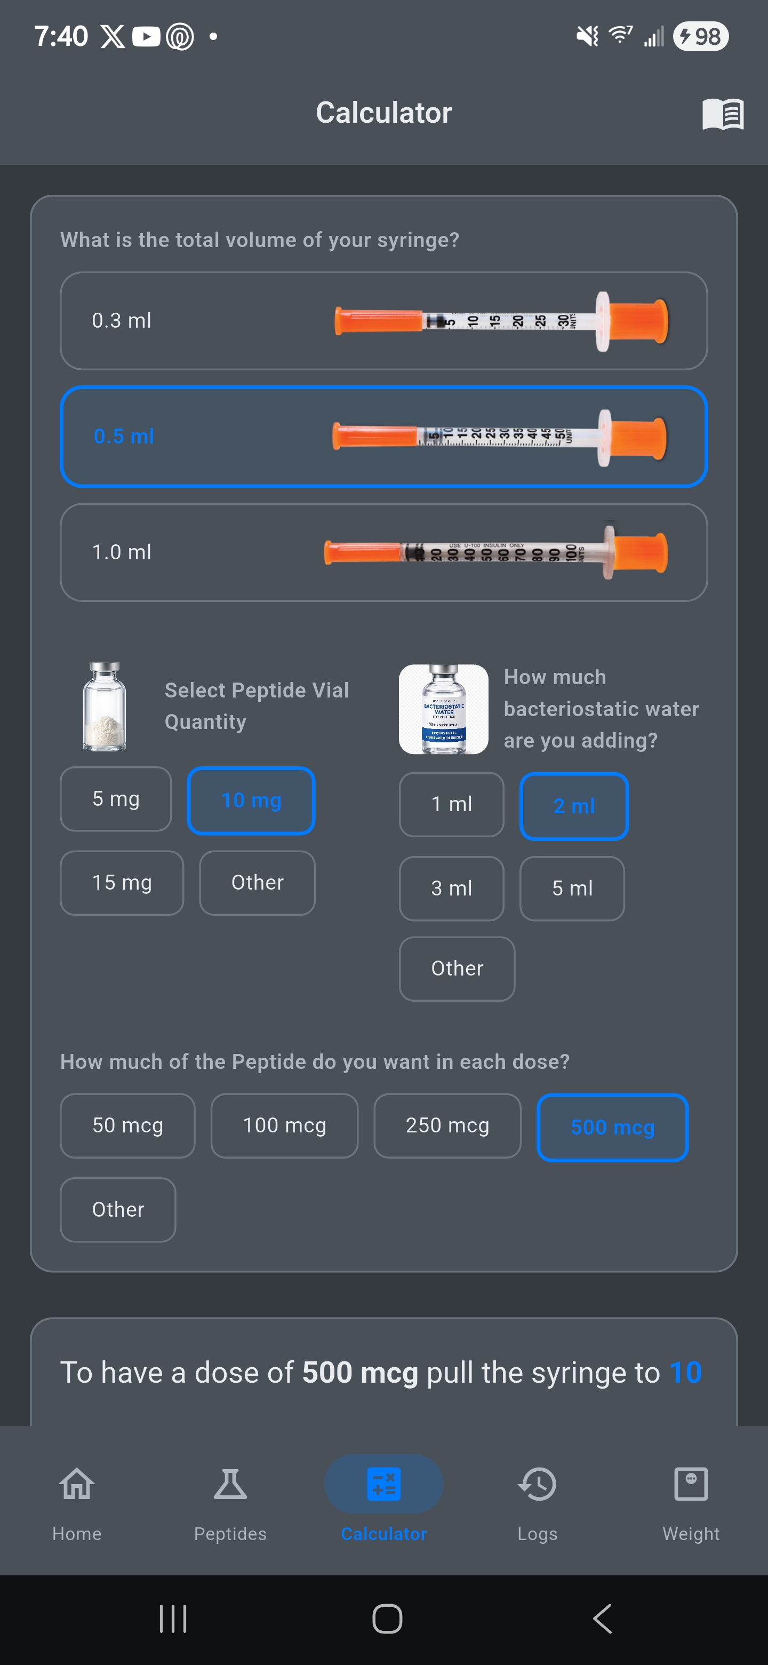Image resolution: width=768 pixels, height=1665 pixels.
Task: Navigate to Home in bottom bar
Action: pos(76,1506)
